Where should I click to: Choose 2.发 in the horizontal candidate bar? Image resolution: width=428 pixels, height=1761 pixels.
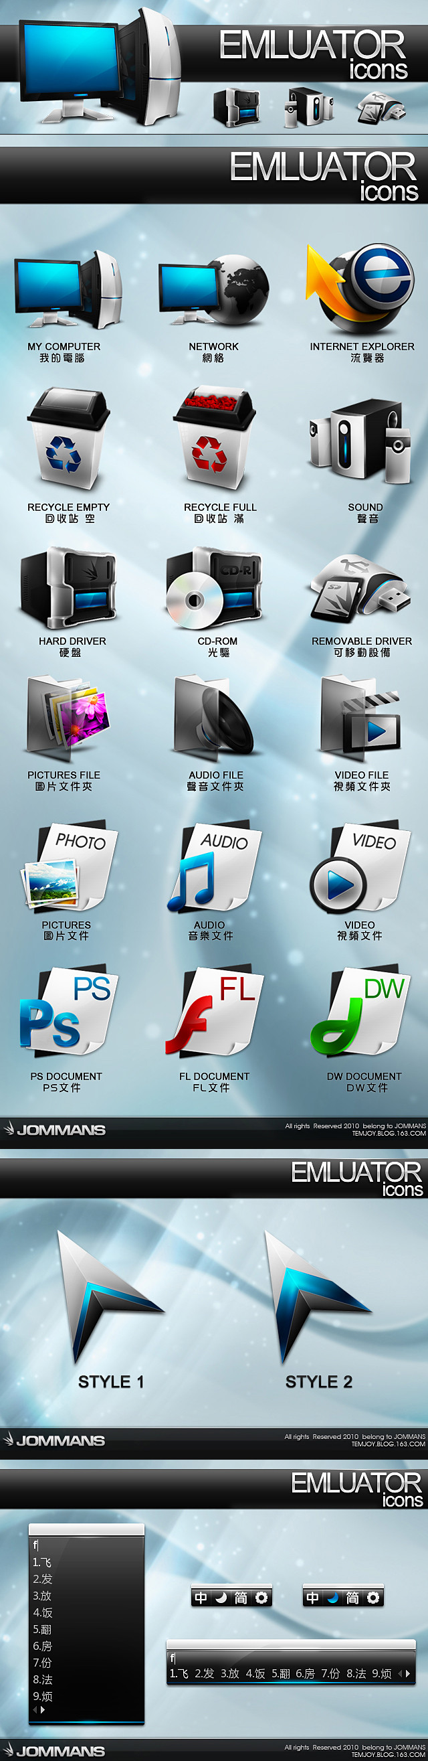[204, 1673]
